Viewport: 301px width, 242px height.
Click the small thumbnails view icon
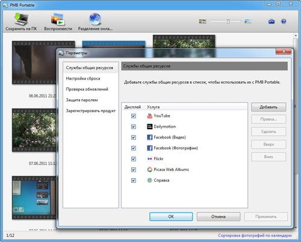202,22
